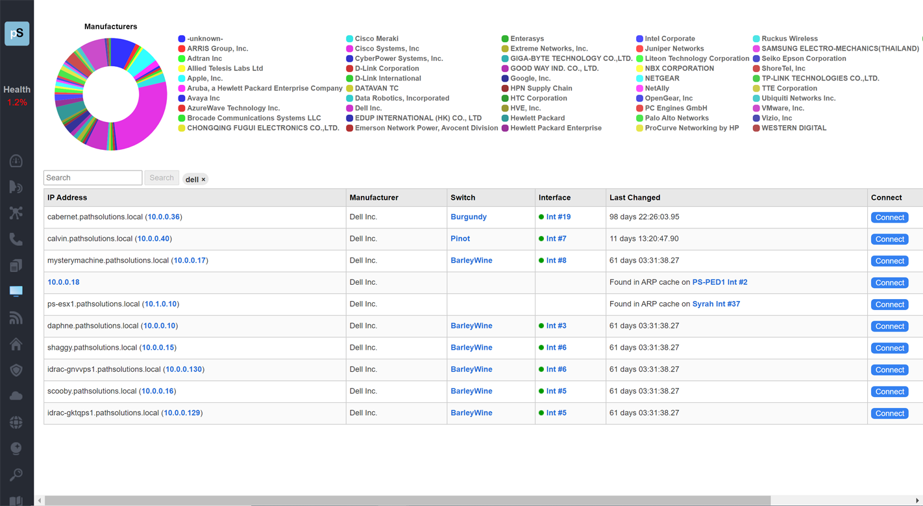Connect to cabernet.pathsolutions.local
Image resolution: width=923 pixels, height=506 pixels.
889,217
